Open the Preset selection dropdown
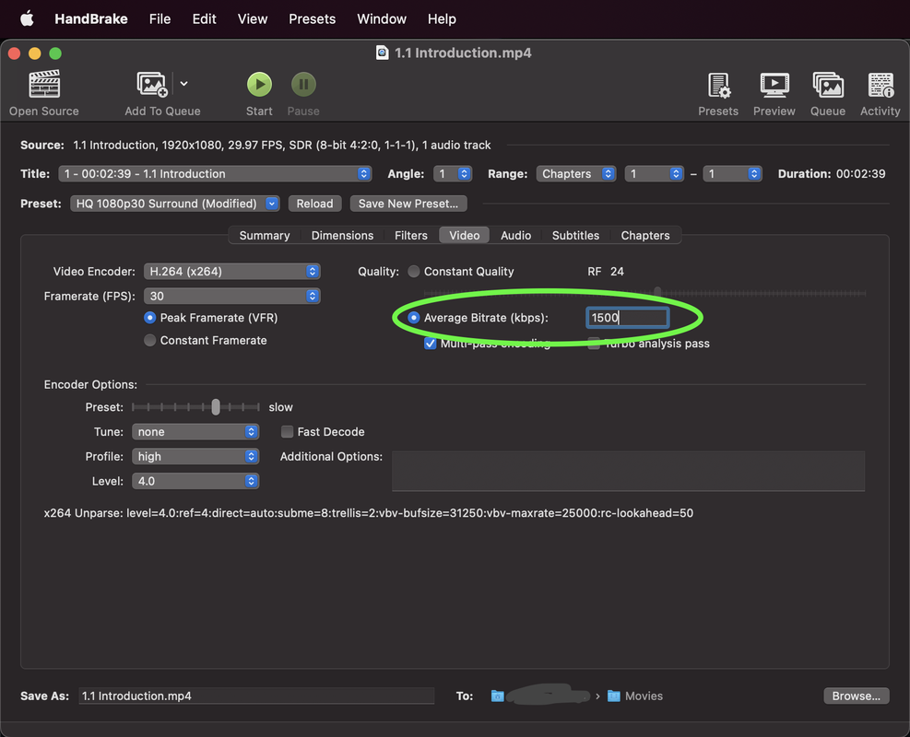The image size is (910, 737). 174,204
